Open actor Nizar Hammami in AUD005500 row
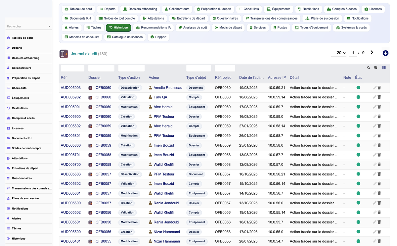This screenshot has width=397, height=246. click(167, 232)
